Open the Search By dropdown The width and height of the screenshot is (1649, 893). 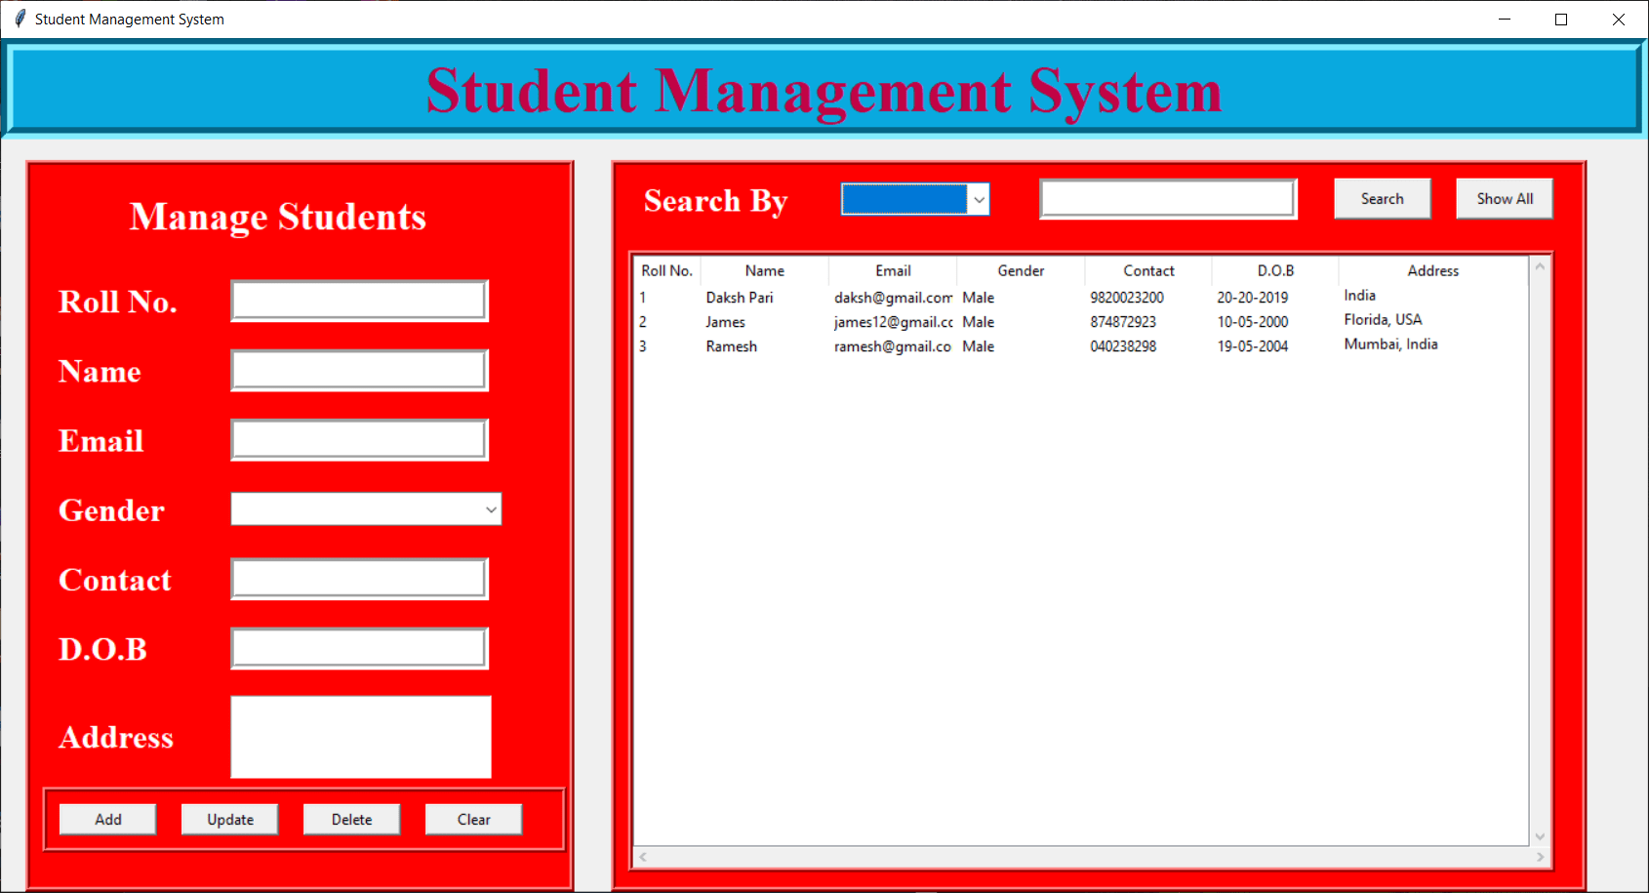pos(979,198)
